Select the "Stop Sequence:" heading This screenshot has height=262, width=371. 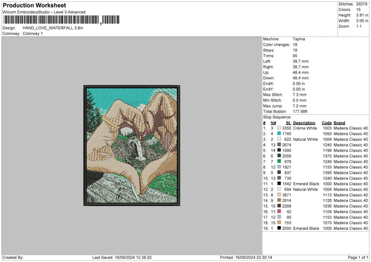(x=277, y=117)
